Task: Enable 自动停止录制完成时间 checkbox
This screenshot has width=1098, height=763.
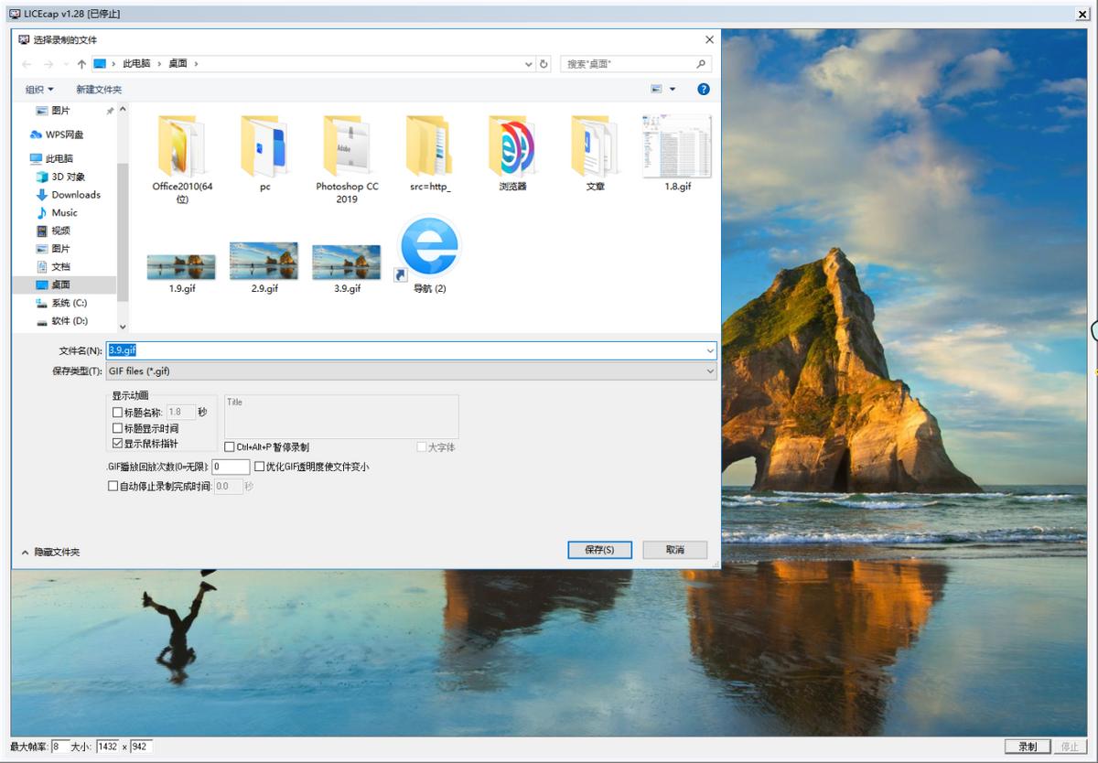Action: [x=113, y=487]
